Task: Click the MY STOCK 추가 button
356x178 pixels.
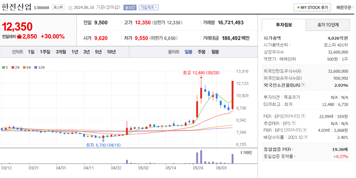Action: (312, 7)
